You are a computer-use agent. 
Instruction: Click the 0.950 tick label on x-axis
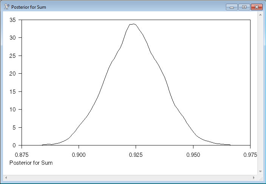[193, 155]
